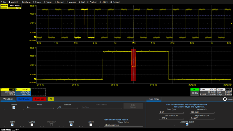Open the Timebase descriptor box

[208, 92]
